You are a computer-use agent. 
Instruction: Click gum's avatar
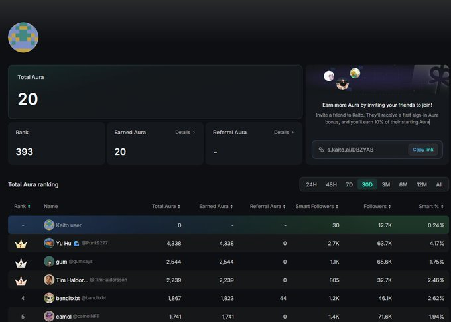pyautogui.click(x=49, y=262)
